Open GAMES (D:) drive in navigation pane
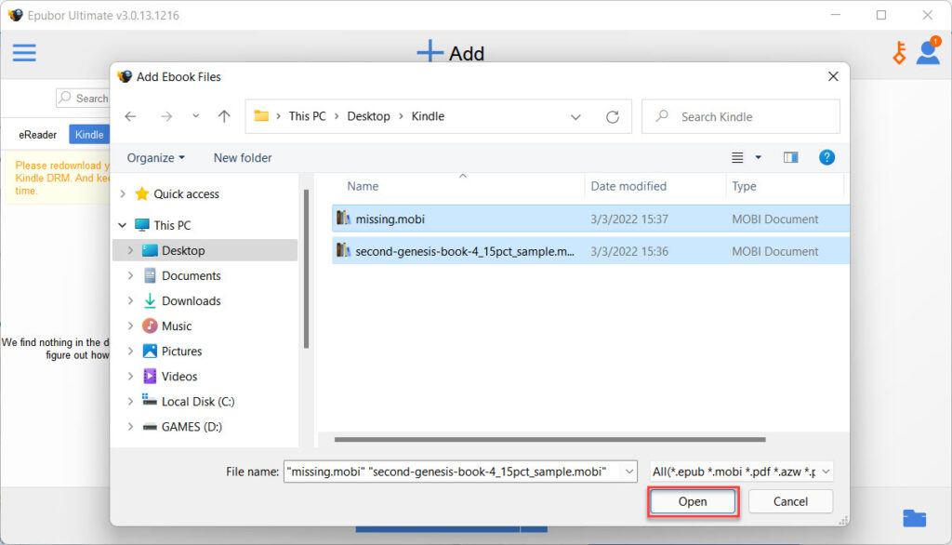 pyautogui.click(x=192, y=427)
